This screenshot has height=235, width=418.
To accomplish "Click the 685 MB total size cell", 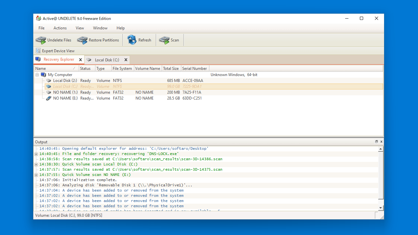I will click(x=173, y=81).
